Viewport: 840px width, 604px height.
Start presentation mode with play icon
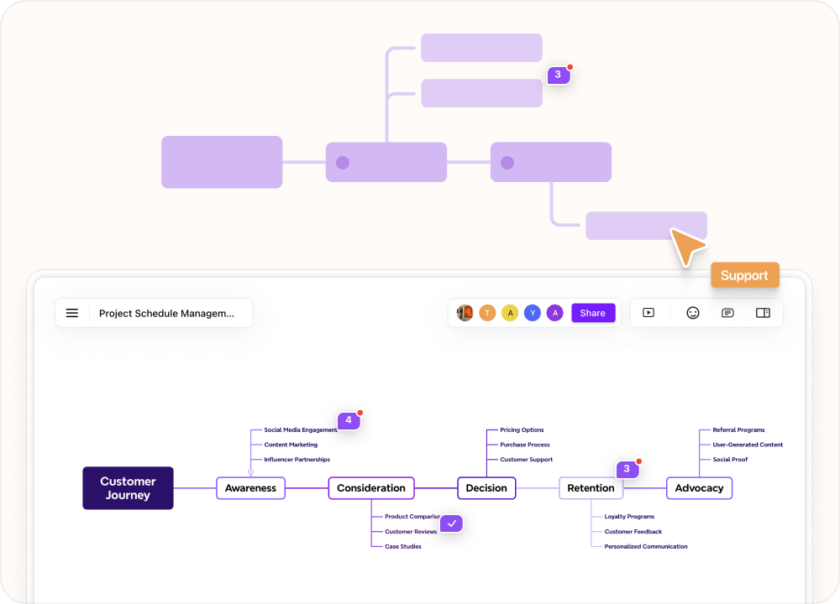648,313
